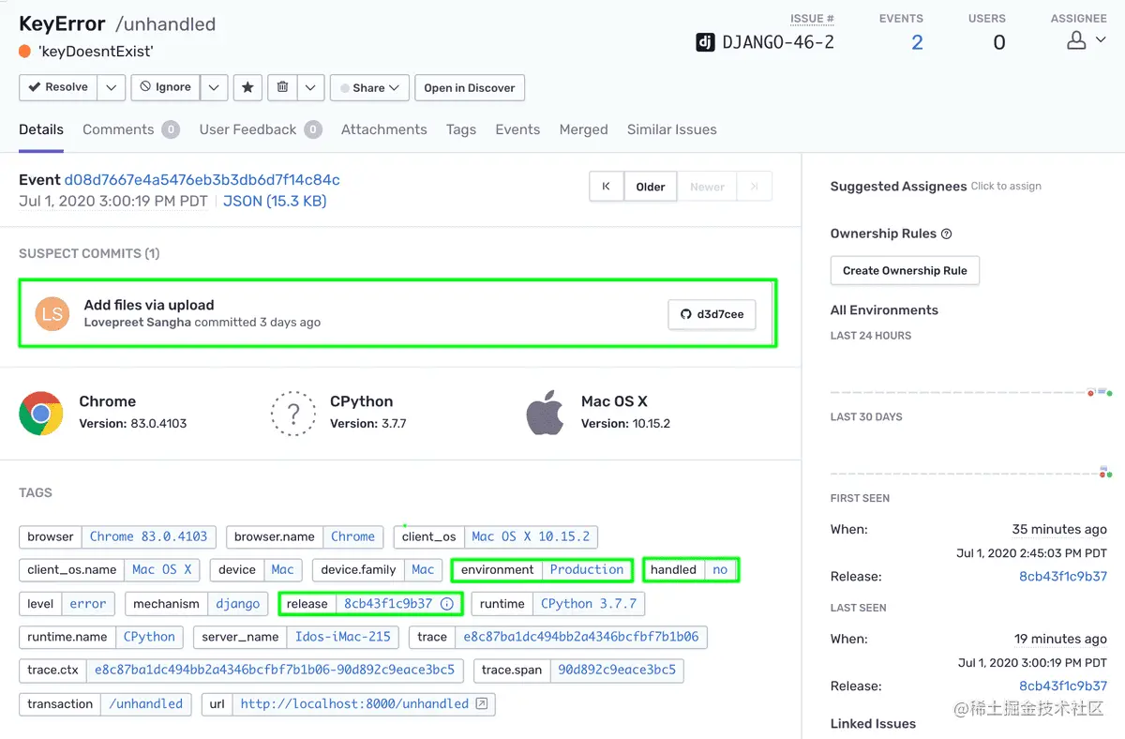Click runtime tag value CPython 3.7.7
The image size is (1125, 739).
589,604
